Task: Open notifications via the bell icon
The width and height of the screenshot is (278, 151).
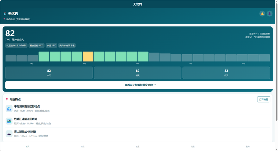Action: (x=262, y=14)
